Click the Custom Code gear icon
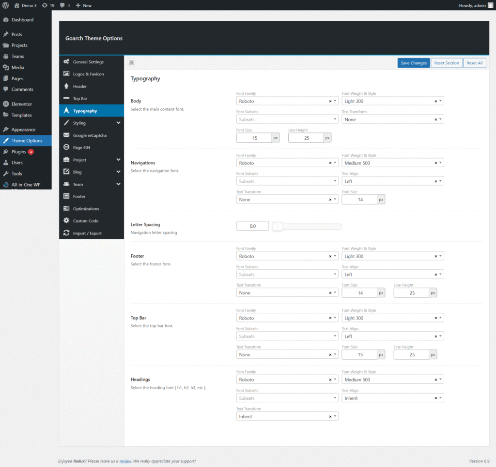 [x=66, y=220]
